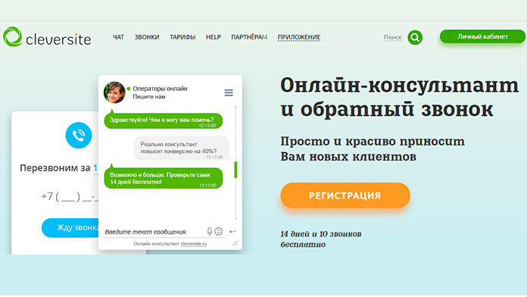This screenshot has width=527, height=297.
Task: Click the operator avatar photo
Action: [x=114, y=92]
